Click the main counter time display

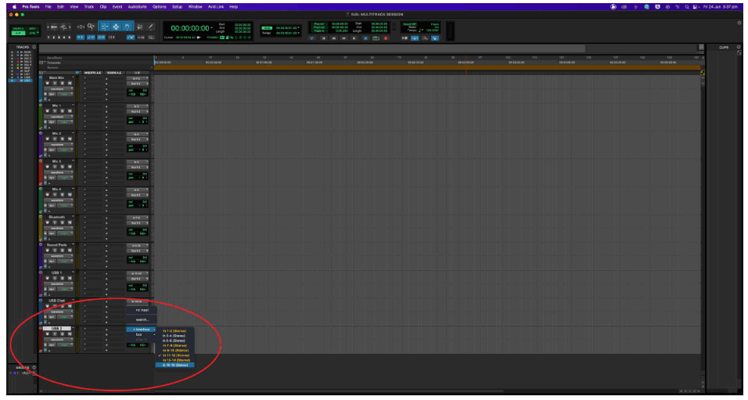[190, 27]
